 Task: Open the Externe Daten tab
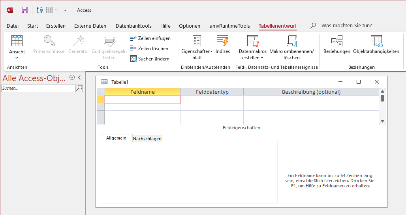(90, 26)
